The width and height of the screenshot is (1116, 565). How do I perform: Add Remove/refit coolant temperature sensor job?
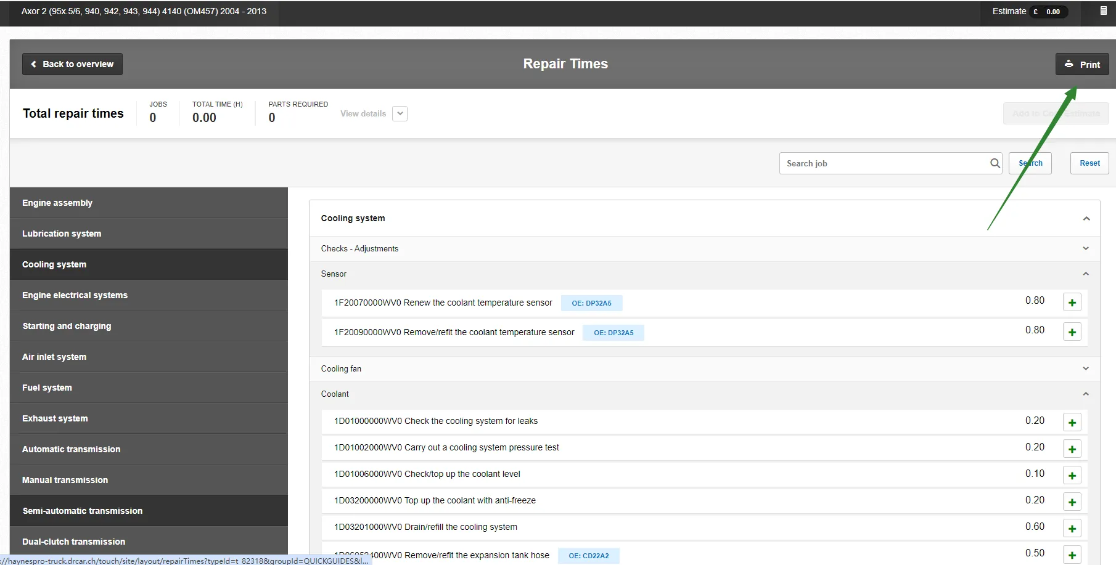1072,332
